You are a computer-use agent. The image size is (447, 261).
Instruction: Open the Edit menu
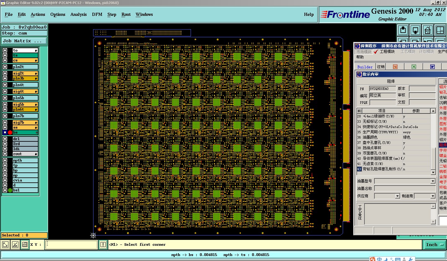coord(22,14)
